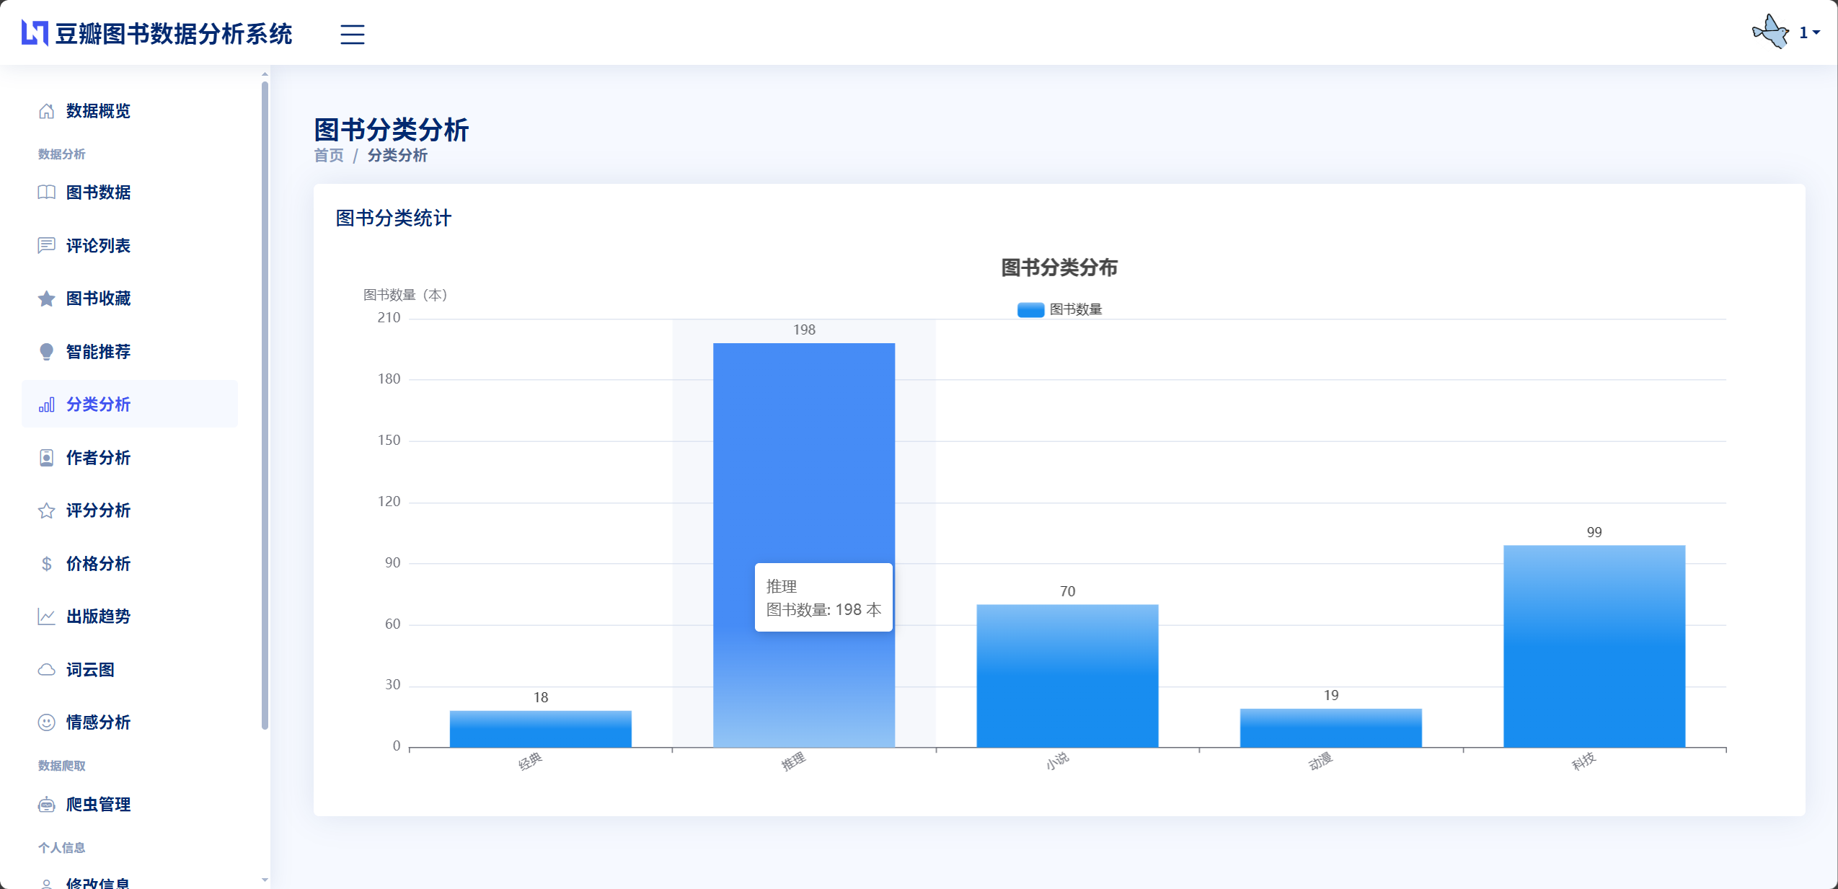Click the star icon for 图书收藏
Image resolution: width=1838 pixels, height=889 pixels.
coord(46,298)
